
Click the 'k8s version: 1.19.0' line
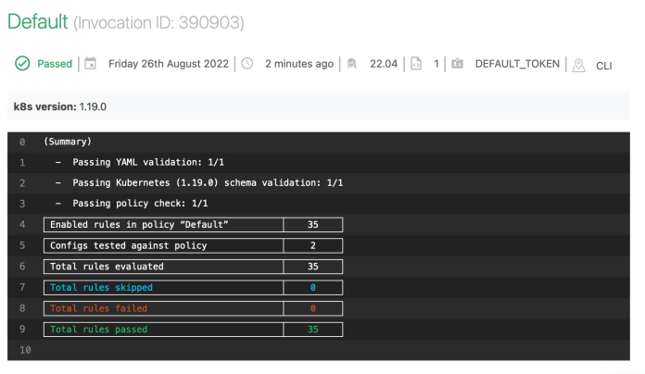pos(60,106)
